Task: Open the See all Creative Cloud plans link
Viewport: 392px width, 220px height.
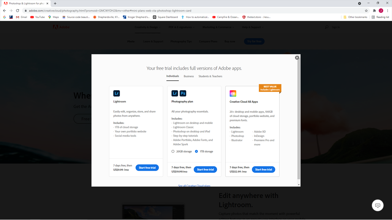Action: (194, 185)
